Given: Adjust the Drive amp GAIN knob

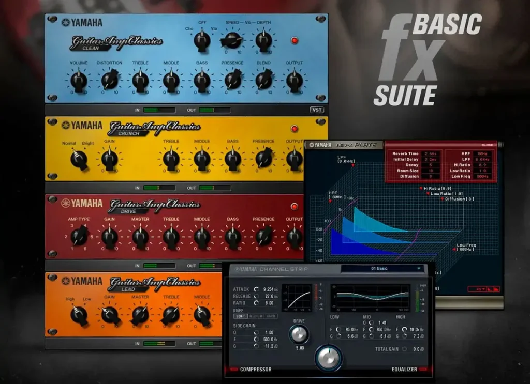Looking at the screenshot, I should 110,237.
